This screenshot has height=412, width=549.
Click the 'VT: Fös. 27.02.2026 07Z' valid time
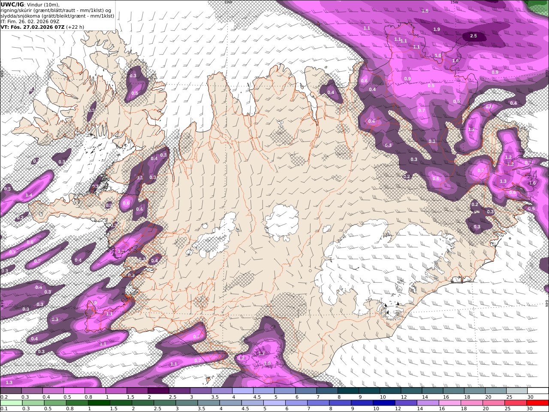(x=33, y=27)
